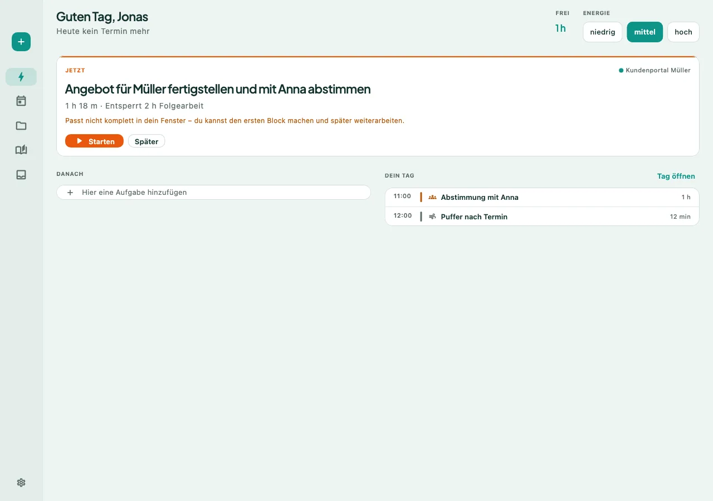The width and height of the screenshot is (713, 501).
Task: Click the 12 min duration of Puffer
Action: 680,217
